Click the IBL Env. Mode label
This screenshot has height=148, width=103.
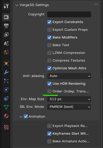coord(32,107)
